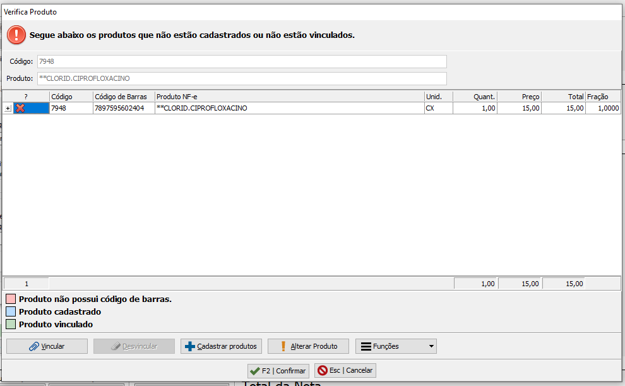Sort by the Código column header
Screen dimensions: 625x386
pyautogui.click(x=71, y=97)
